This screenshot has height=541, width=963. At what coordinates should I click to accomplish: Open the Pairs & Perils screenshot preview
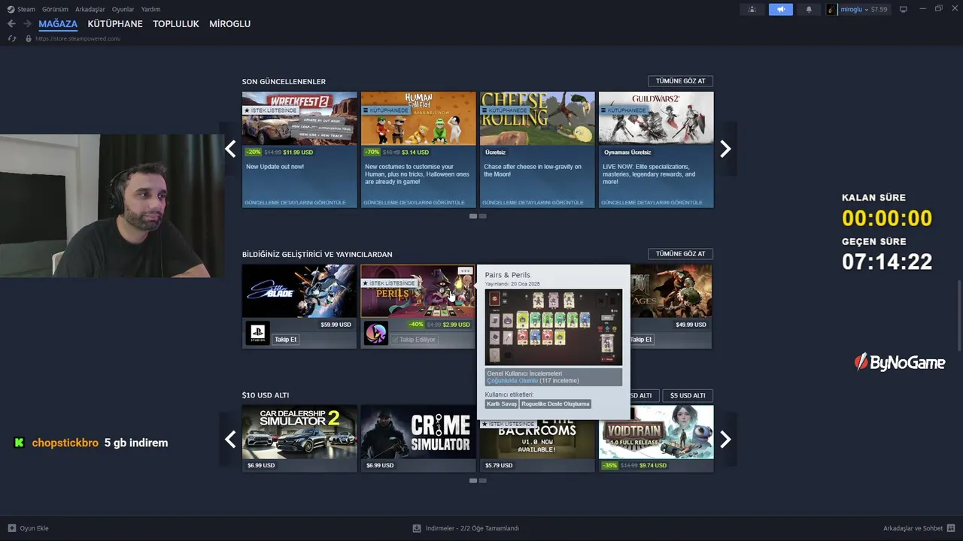554,328
